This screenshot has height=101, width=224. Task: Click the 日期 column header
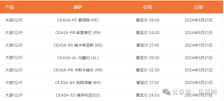(x=199, y=7)
